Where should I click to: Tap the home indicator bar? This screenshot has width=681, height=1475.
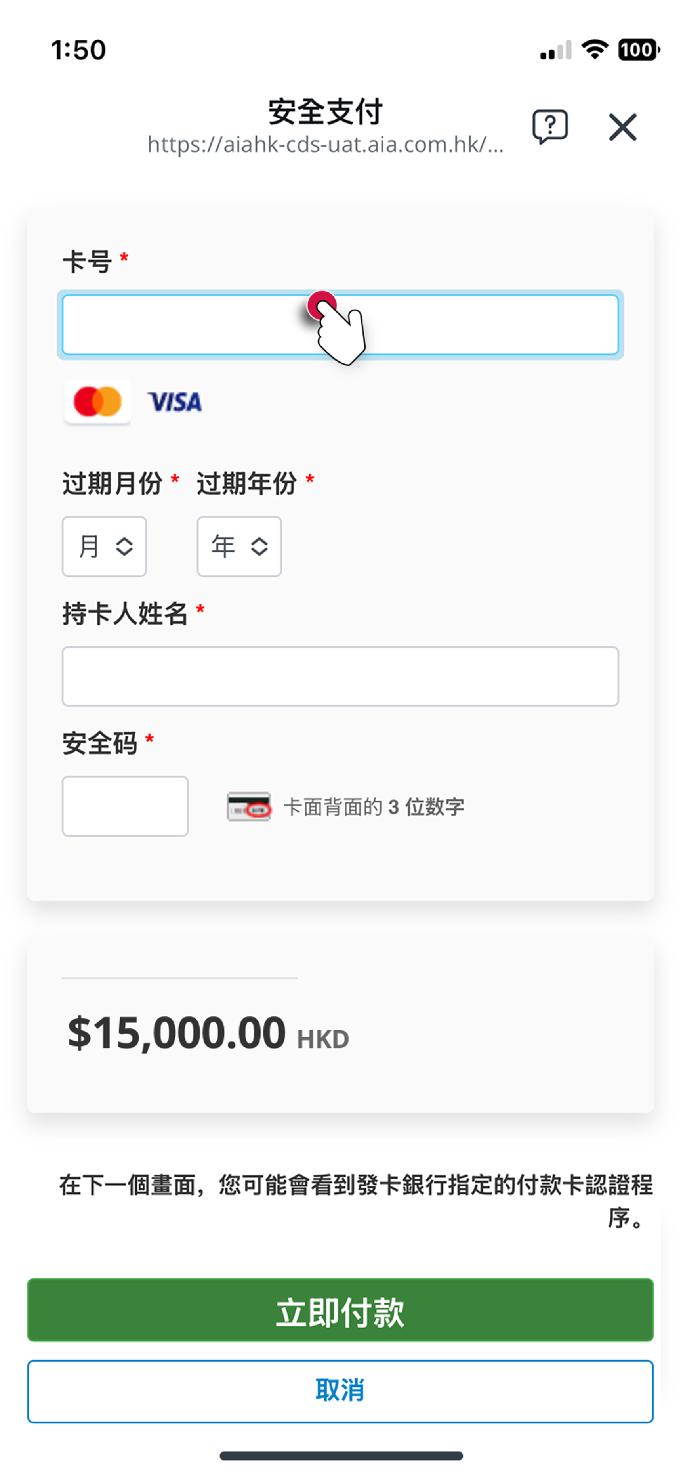[341, 1455]
